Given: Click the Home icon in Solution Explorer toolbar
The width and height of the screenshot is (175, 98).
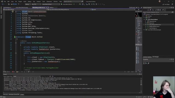Looking at the screenshot, I should coord(148,10).
